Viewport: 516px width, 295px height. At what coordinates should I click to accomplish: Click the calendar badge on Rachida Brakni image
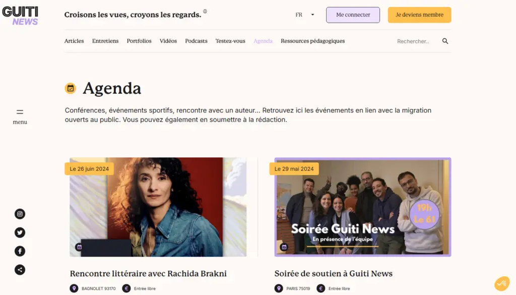[79, 247]
